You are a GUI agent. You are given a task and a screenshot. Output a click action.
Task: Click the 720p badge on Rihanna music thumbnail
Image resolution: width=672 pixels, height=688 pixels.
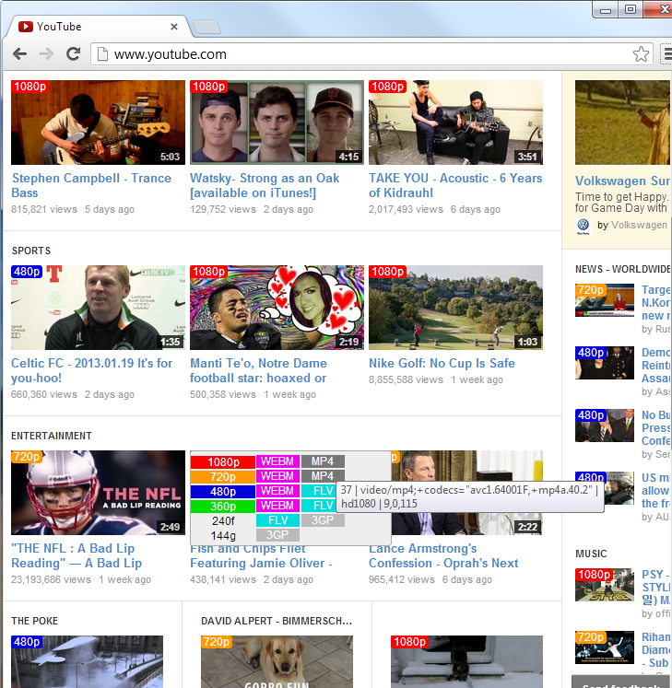click(590, 637)
